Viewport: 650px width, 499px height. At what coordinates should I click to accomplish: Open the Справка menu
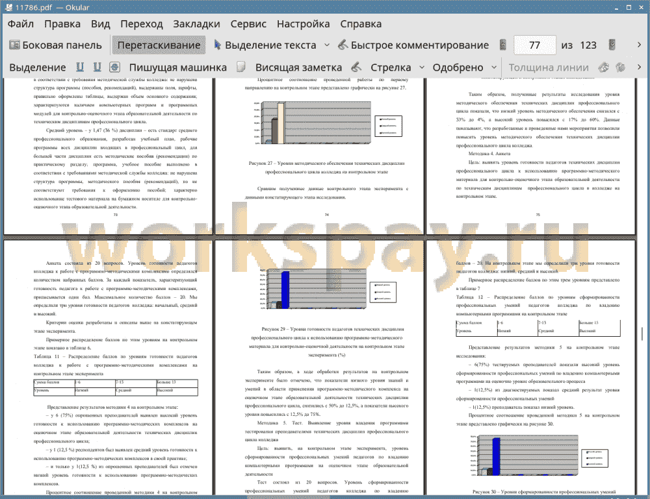(361, 24)
